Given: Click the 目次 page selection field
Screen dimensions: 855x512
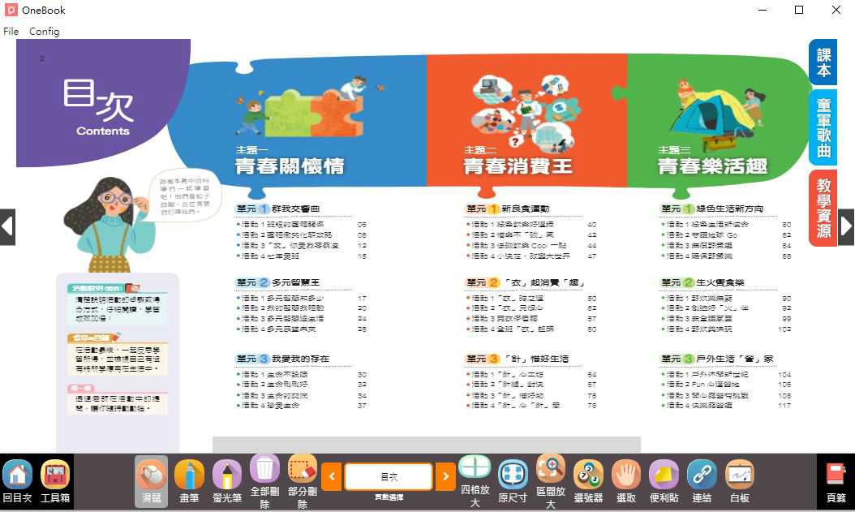Looking at the screenshot, I should point(389,476).
